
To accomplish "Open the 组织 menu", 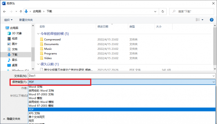I will click(8, 20).
